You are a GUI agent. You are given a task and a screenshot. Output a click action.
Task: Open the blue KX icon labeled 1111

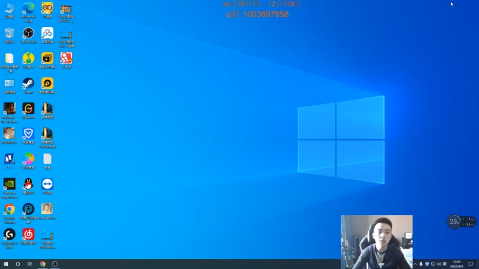point(10,161)
